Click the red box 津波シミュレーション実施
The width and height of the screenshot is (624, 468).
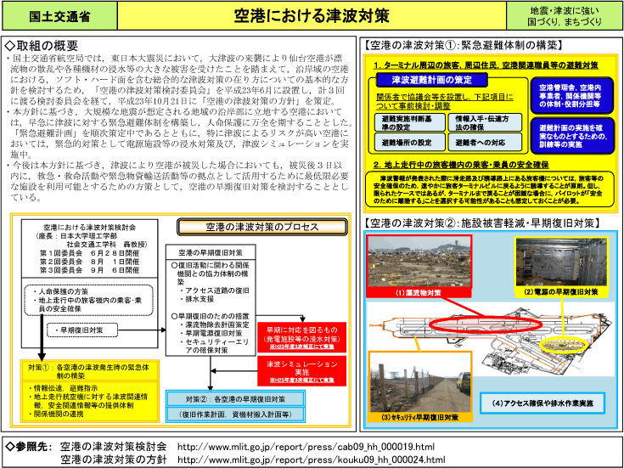coord(302,371)
